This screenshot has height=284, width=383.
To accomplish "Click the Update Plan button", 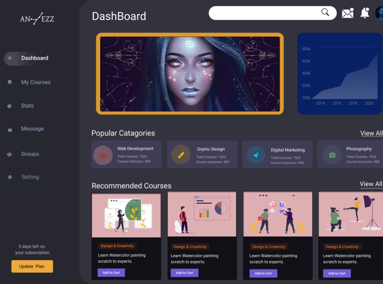I will coord(32,266).
